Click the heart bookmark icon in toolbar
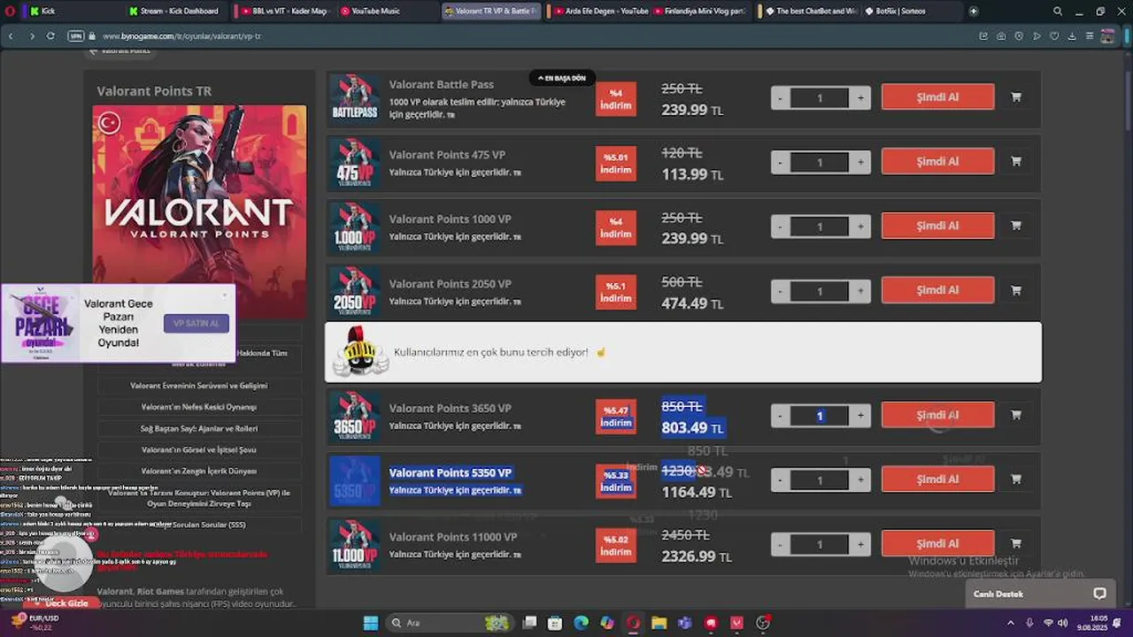Image resolution: width=1133 pixels, height=637 pixels. click(x=1054, y=36)
